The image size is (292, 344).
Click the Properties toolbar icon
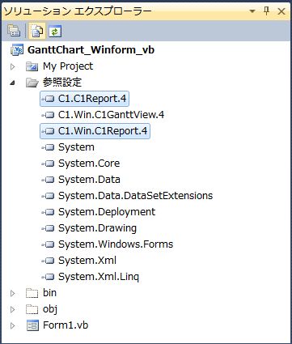14,31
